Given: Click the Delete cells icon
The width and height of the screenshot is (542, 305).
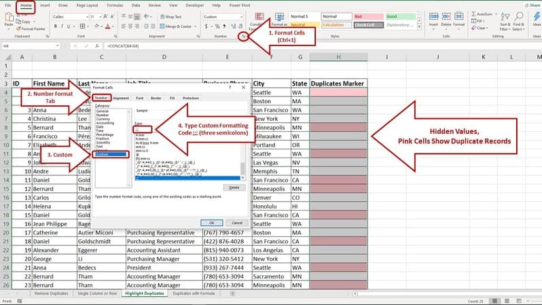Looking at the screenshot, I should tap(446, 16).
